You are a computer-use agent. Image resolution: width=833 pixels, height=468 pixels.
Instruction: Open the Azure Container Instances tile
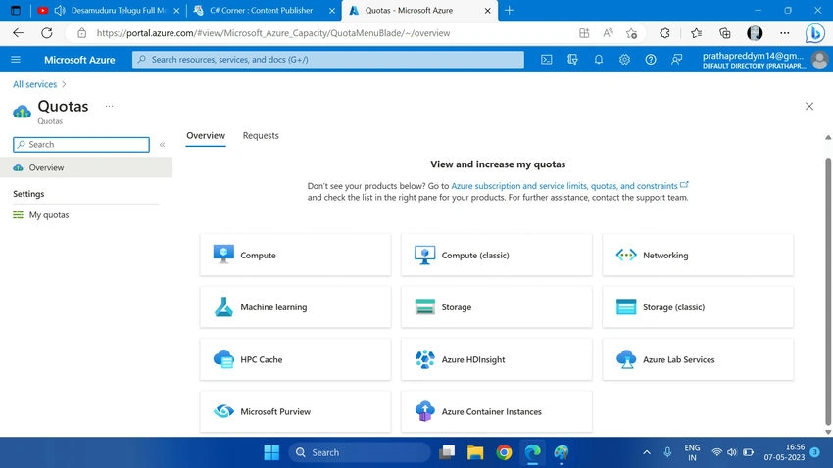[496, 411]
